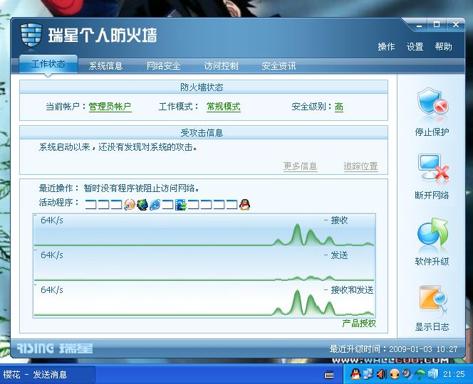This screenshot has width=473, height=384.
Task: Open the 设置 menu
Action: point(415,47)
